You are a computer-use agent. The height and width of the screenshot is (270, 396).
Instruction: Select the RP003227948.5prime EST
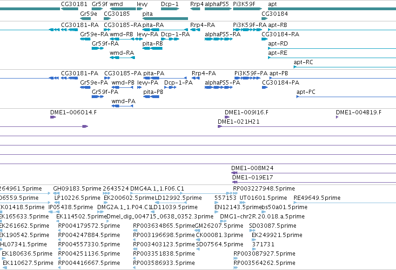click(236, 193)
